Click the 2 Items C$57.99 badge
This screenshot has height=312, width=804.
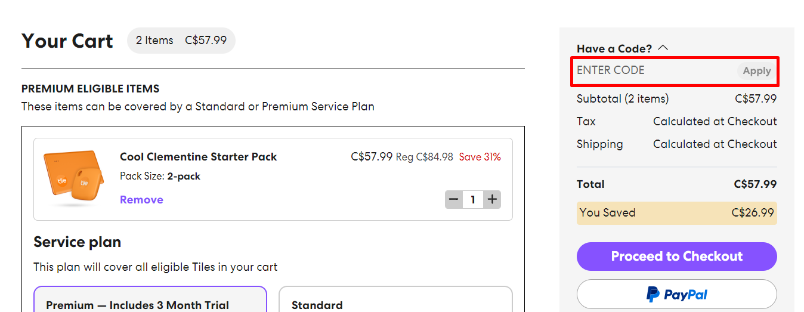(181, 41)
